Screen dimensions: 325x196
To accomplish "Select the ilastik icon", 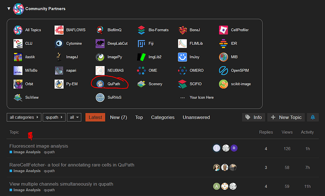I will 18,57.
